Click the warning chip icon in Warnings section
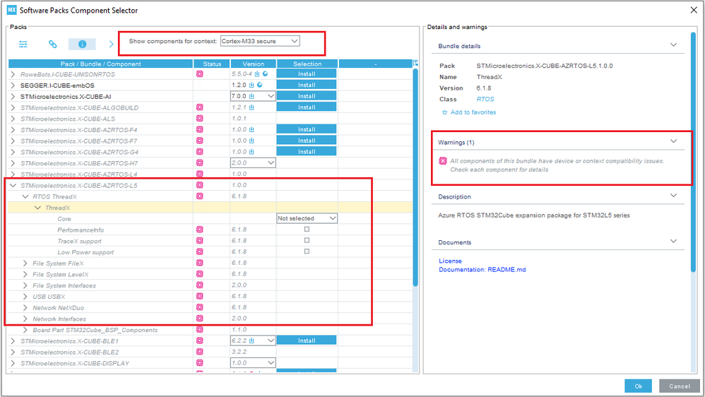Viewport: 705px width, 397px height. click(x=443, y=161)
